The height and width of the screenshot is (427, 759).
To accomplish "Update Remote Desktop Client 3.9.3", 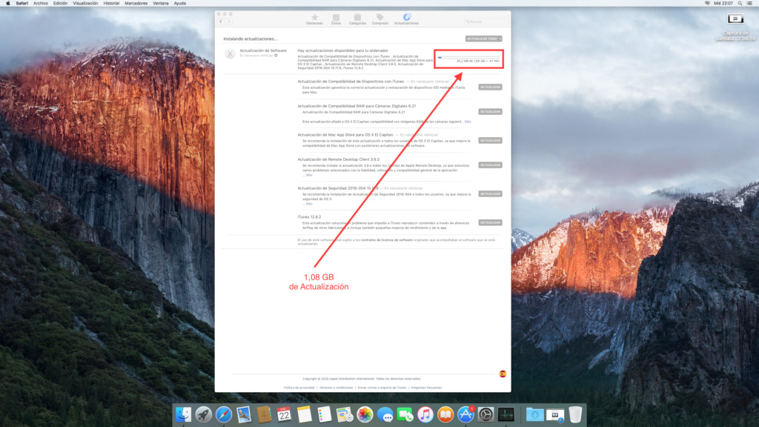I will point(490,165).
